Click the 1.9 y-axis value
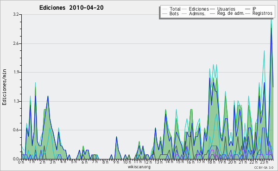The image size is (278, 171). click(x=16, y=72)
